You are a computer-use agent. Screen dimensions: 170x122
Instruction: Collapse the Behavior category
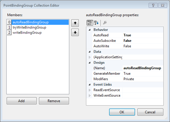tap(89, 30)
